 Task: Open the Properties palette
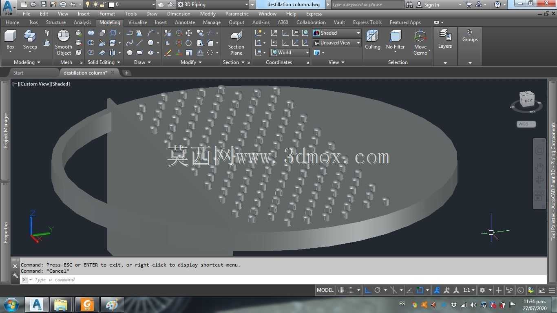5,232
